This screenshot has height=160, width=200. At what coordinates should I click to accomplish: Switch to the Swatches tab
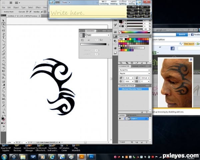(123, 36)
